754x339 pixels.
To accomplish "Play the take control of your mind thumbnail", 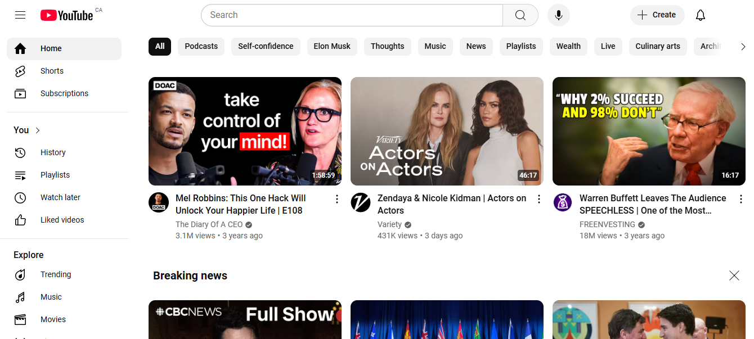I will [245, 131].
